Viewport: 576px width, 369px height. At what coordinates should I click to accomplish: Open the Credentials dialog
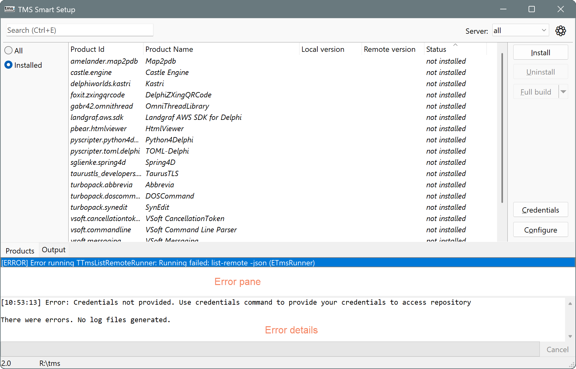540,210
